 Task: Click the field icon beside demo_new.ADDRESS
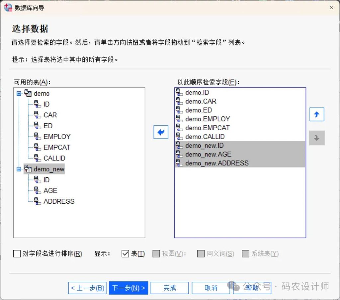[179, 163]
